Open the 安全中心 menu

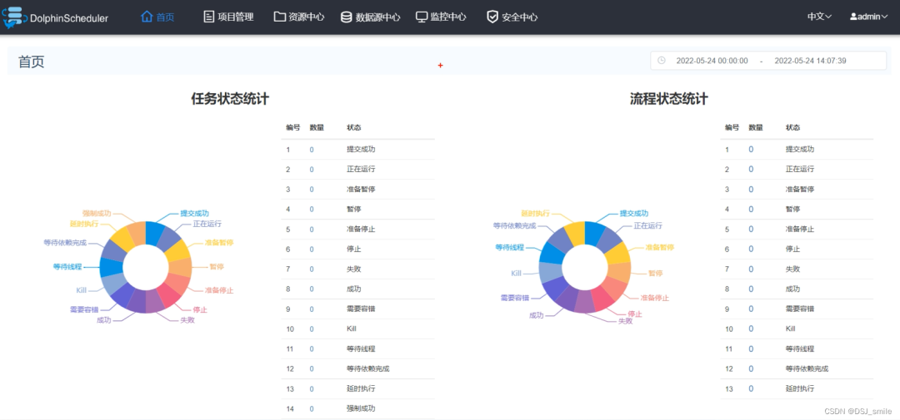coord(512,17)
